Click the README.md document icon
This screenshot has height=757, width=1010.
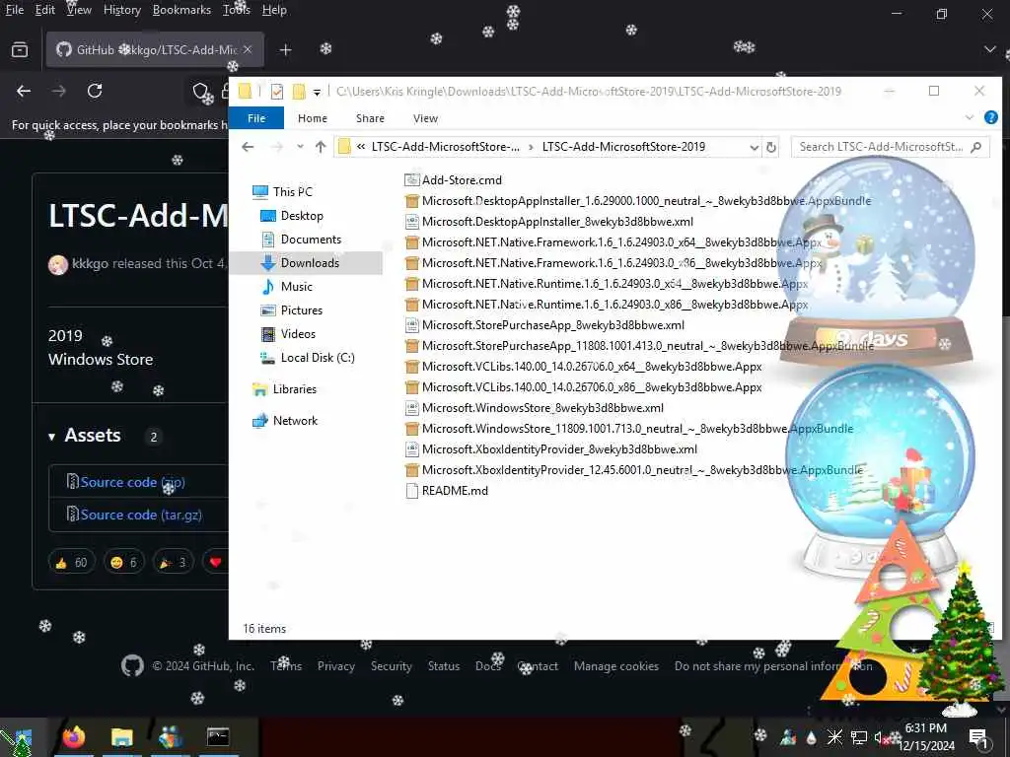tap(412, 491)
